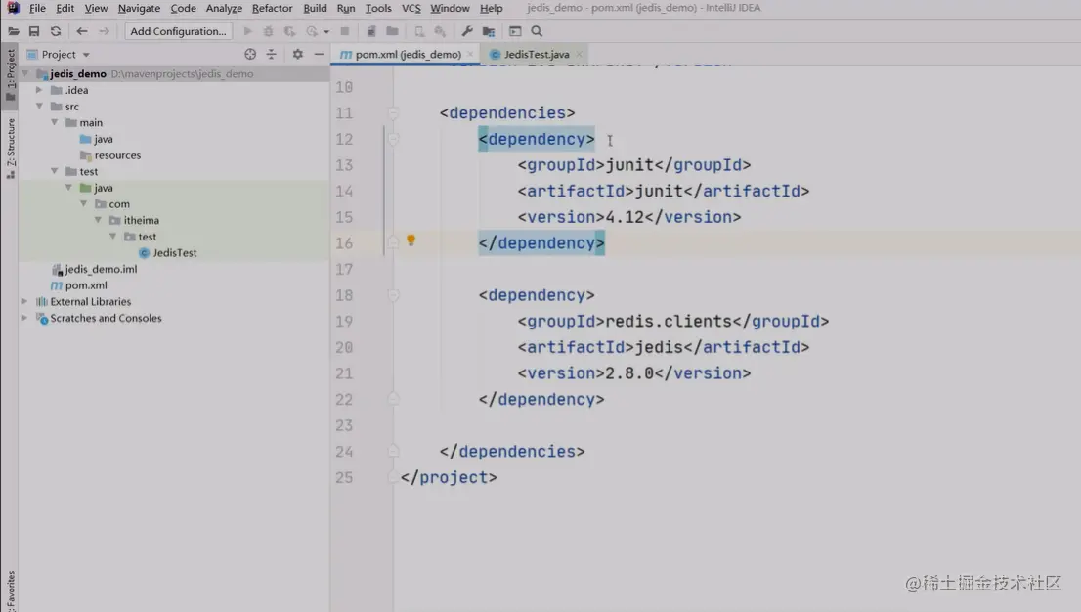Select jedis_demo.iml file
The width and height of the screenshot is (1081, 612).
coord(95,269)
